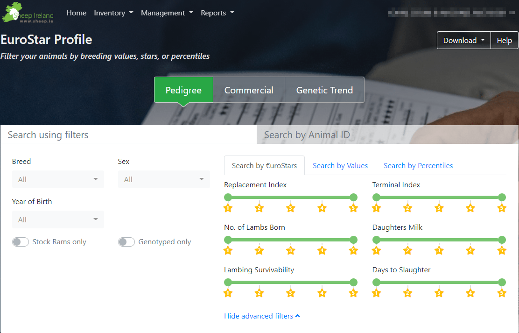Turn on Genotyped only filtering

tap(126, 242)
